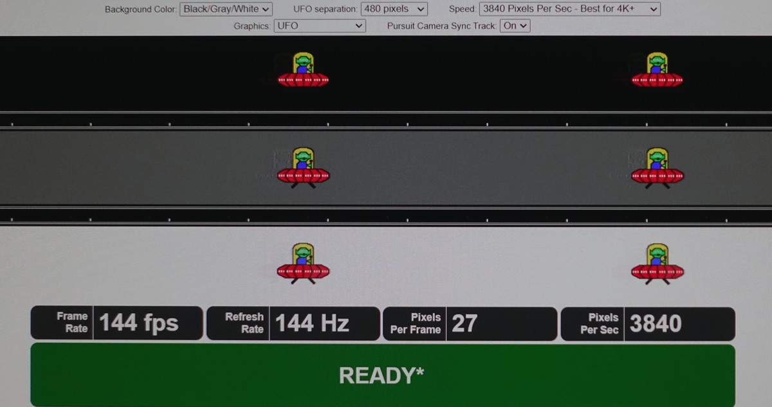The width and height of the screenshot is (772, 407).
Task: Open the Graphics dropdown set to UFO
Action: coord(320,26)
